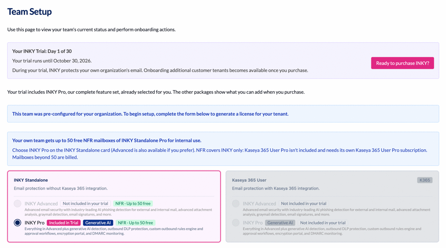Click the pre-configured team notice text
Image resolution: width=446 pixels, height=248 pixels.
(x=150, y=114)
